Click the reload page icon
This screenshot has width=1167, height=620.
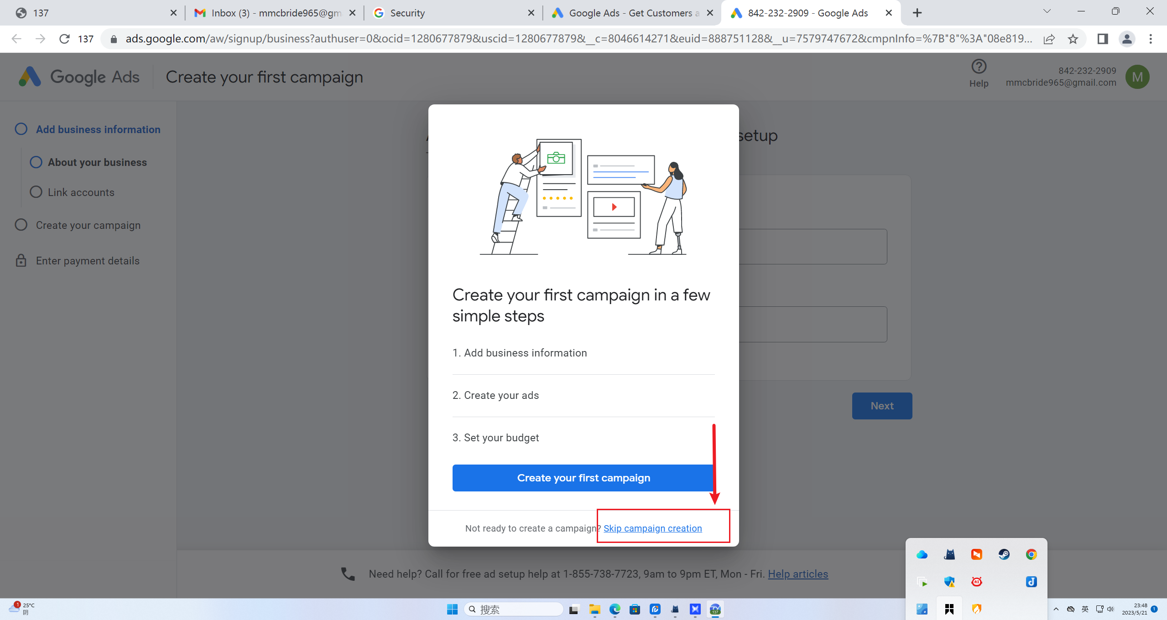64,39
